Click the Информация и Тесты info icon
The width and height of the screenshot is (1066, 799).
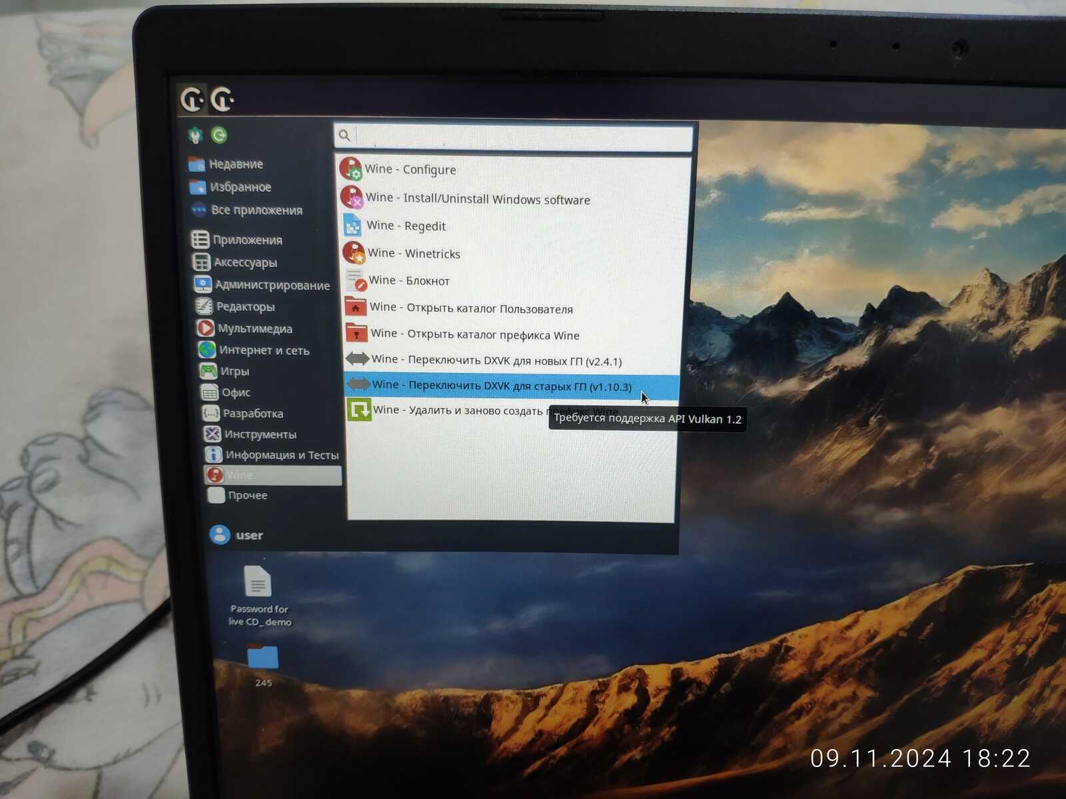[x=213, y=454]
